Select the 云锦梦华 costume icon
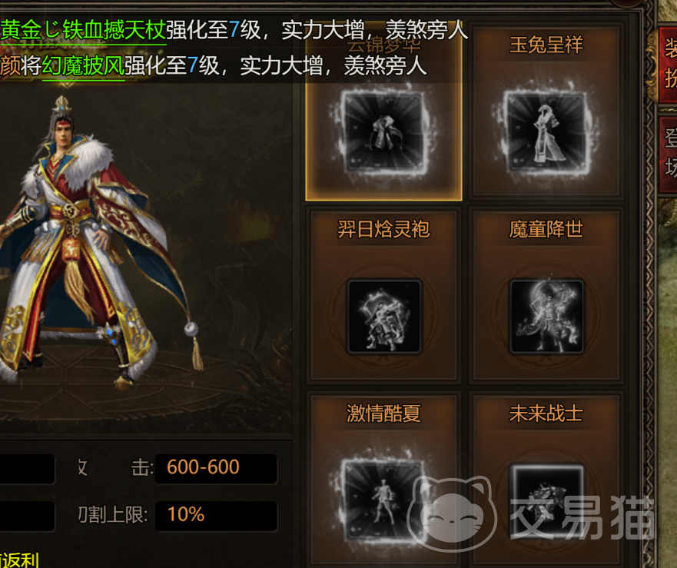Screen dimensions: 677x568 (383, 133)
